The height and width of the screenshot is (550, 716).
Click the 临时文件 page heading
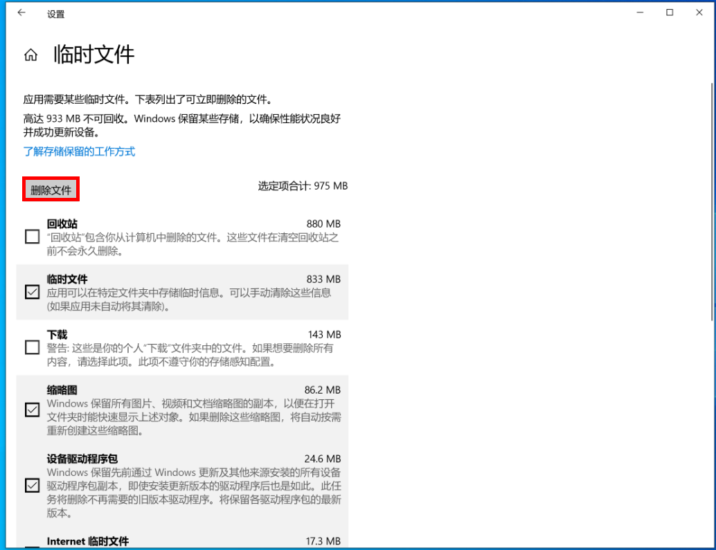94,55
